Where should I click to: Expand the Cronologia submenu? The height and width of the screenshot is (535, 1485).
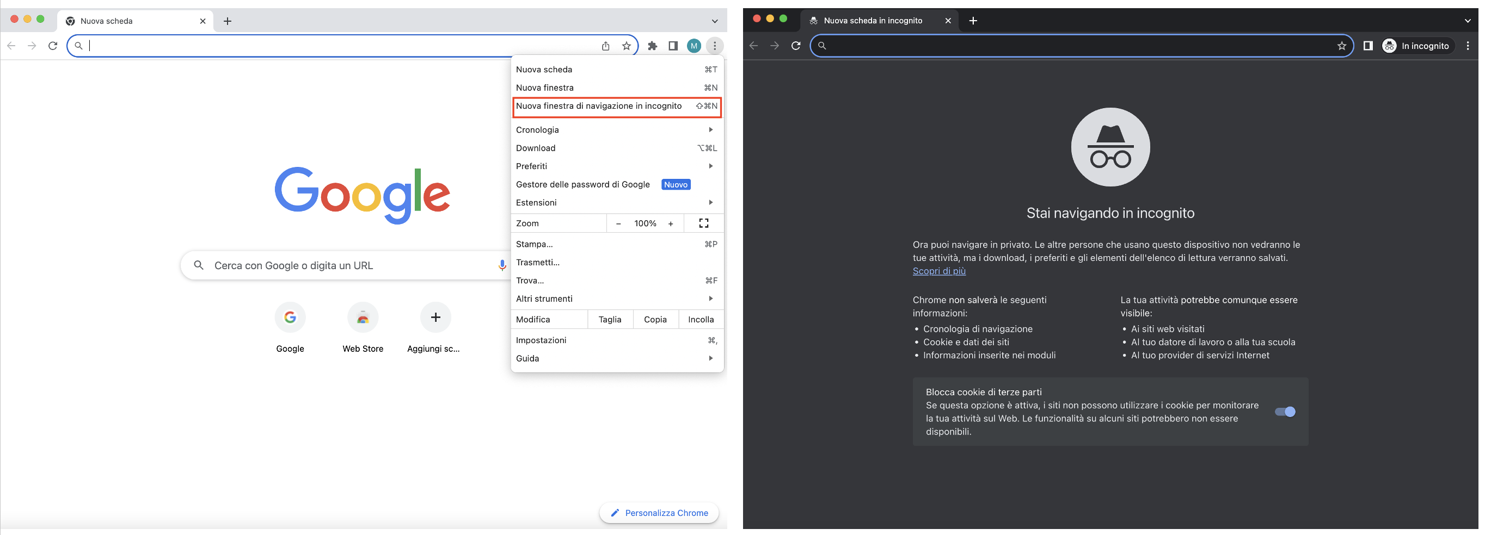click(617, 130)
